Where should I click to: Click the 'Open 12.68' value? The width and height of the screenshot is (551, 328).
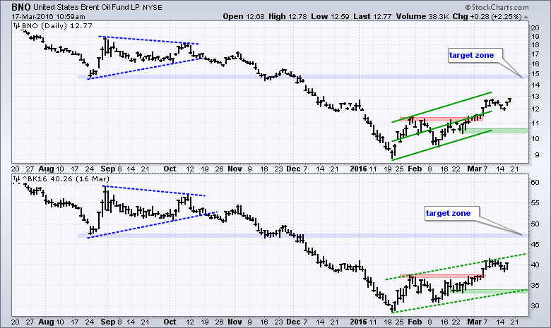244,16
